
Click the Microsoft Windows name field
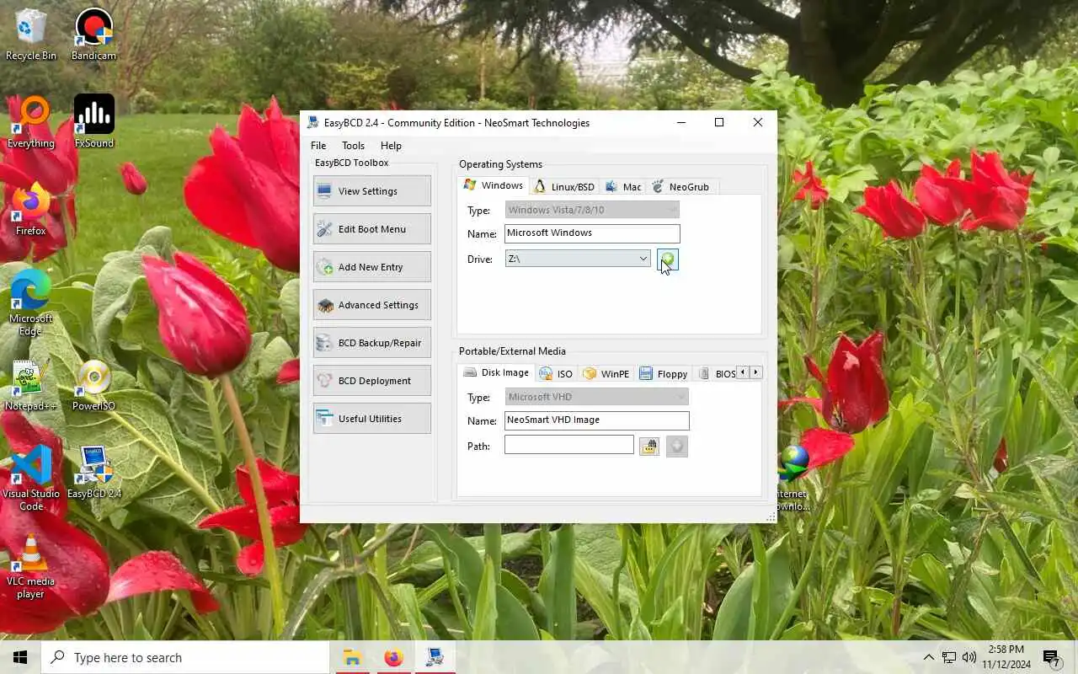pyautogui.click(x=592, y=233)
